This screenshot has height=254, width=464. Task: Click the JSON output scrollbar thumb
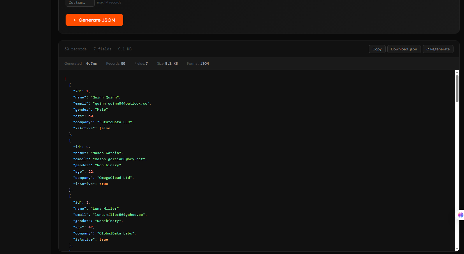coord(457,89)
